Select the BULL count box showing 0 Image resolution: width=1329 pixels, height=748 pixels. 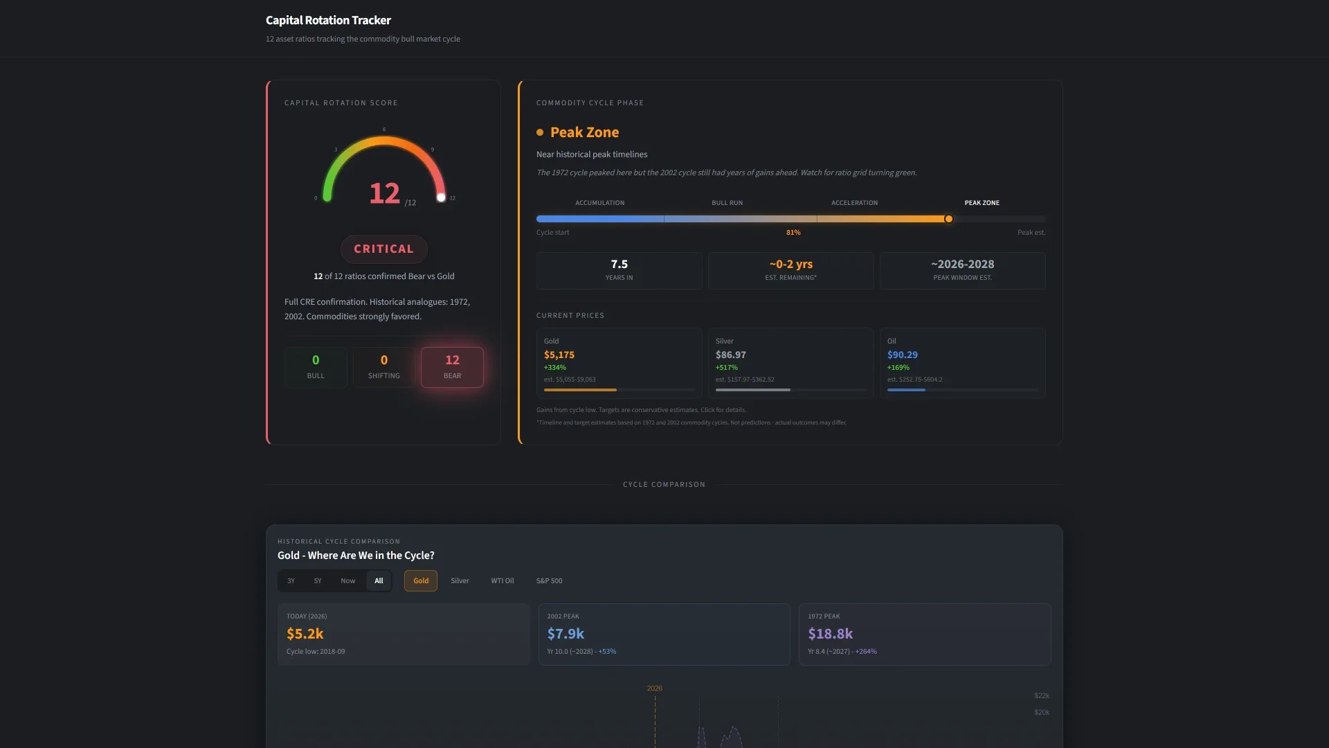coord(316,367)
